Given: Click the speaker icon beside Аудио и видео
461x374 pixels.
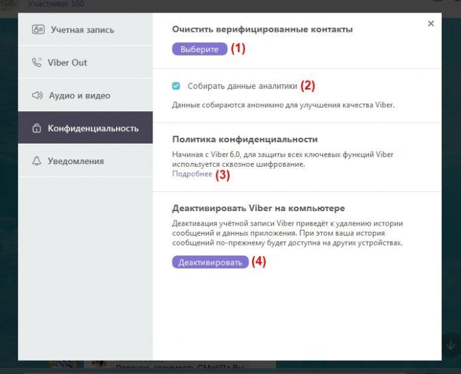Looking at the screenshot, I should [x=37, y=95].
